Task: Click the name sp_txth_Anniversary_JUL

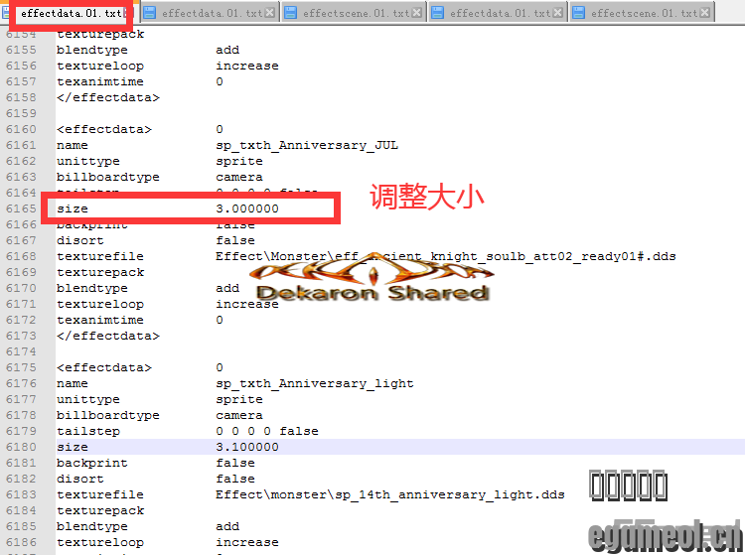Action: (x=307, y=145)
